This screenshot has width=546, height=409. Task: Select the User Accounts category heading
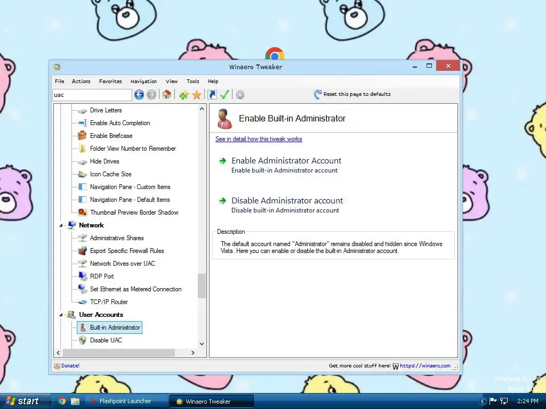click(x=101, y=314)
